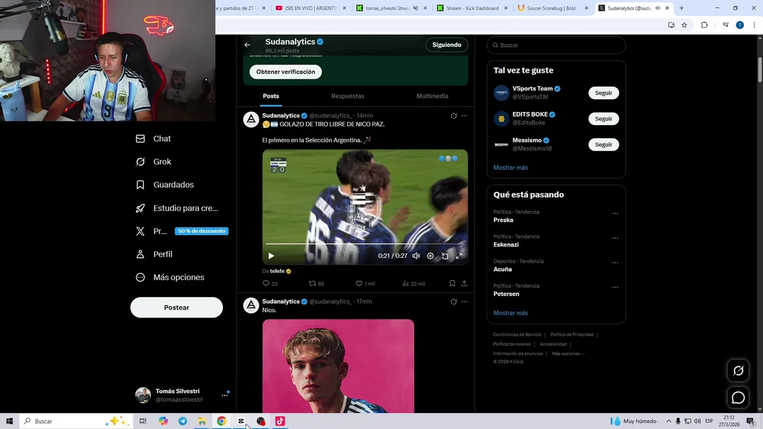Screen dimensions: 763x429
Task: Open Grok icon on the GOLAZO post
Action: point(454,116)
